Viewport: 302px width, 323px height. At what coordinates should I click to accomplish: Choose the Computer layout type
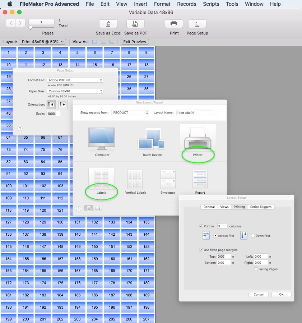click(x=102, y=139)
